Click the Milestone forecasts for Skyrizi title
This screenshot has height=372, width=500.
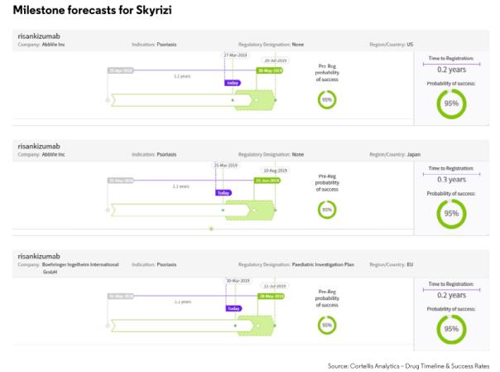92,10
